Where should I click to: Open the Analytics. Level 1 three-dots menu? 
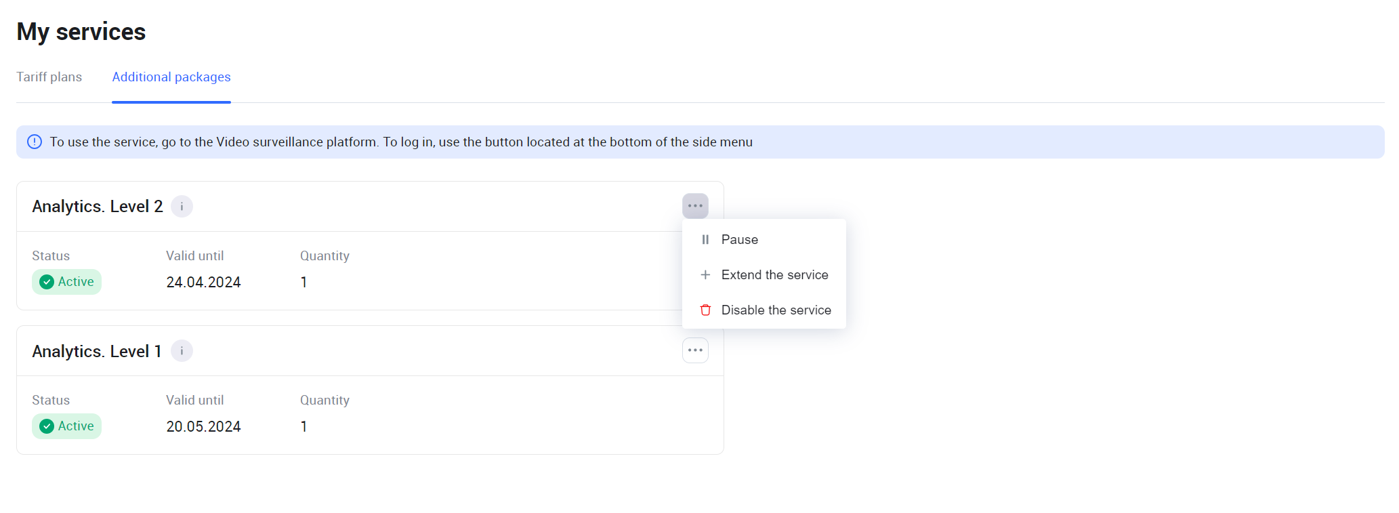point(695,350)
